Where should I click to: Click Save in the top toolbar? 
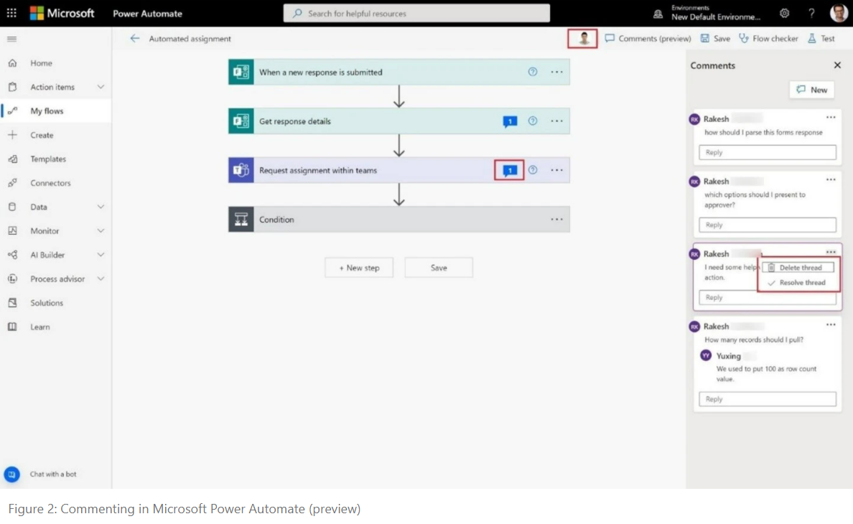[715, 39]
